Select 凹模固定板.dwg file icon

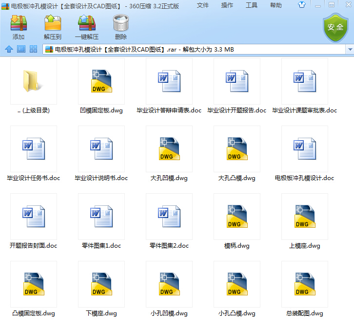(x=101, y=81)
